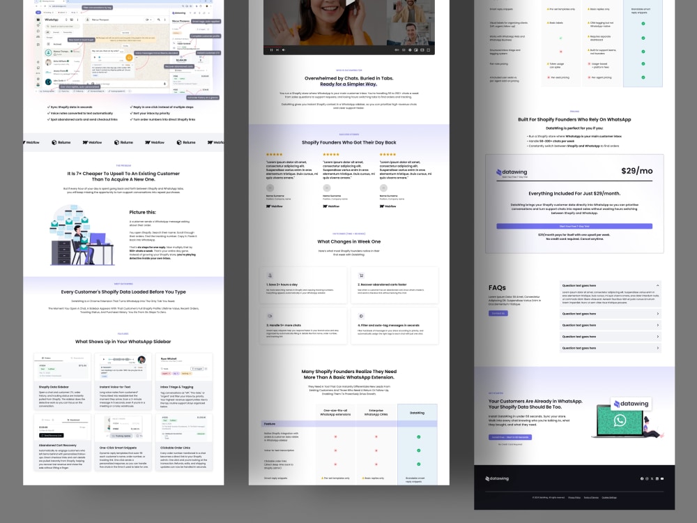The width and height of the screenshot is (697, 523).
Task: Select One-size-fits-all WhatsApp extensions column header
Action: pyautogui.click(x=336, y=413)
